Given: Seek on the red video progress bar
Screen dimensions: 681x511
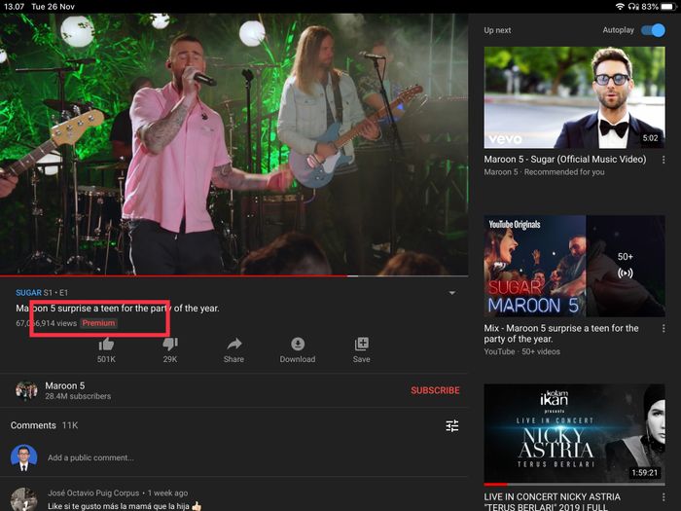Looking at the screenshot, I should coord(234,275).
